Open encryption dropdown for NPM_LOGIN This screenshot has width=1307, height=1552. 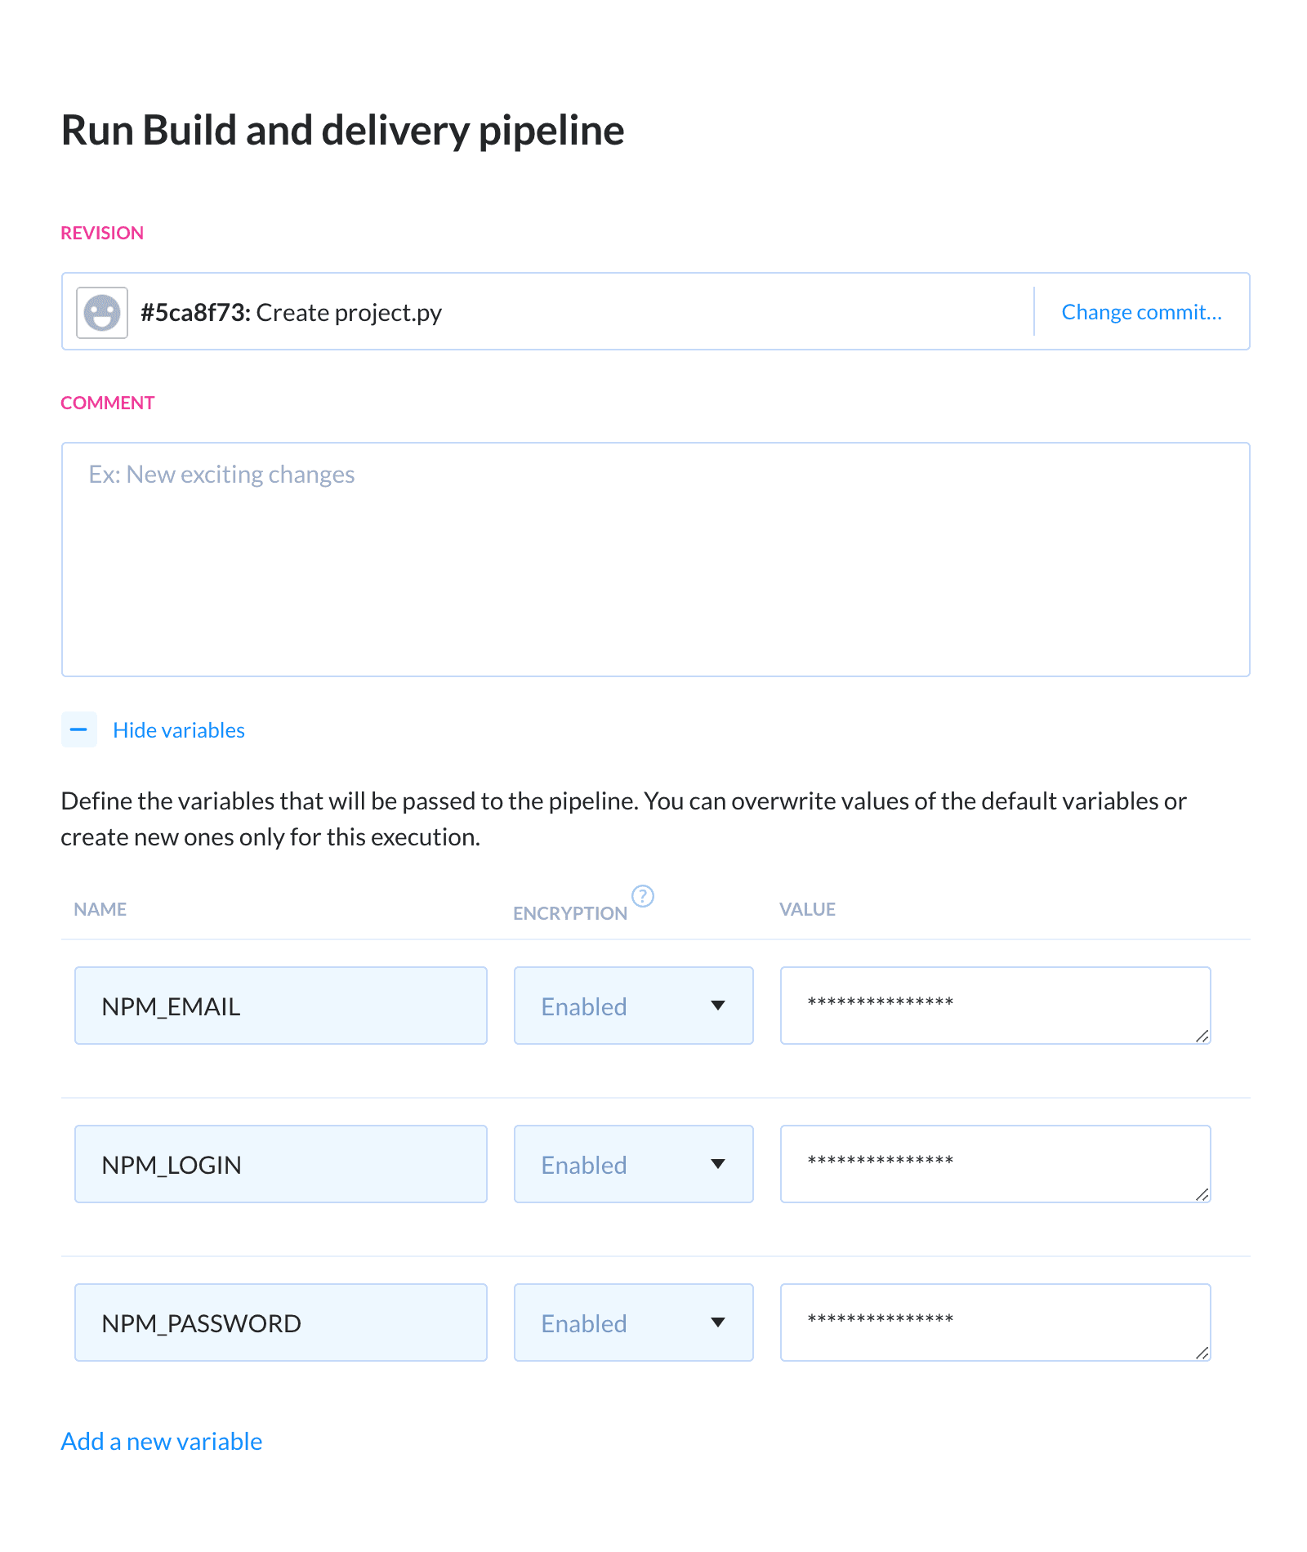pyautogui.click(x=633, y=1164)
